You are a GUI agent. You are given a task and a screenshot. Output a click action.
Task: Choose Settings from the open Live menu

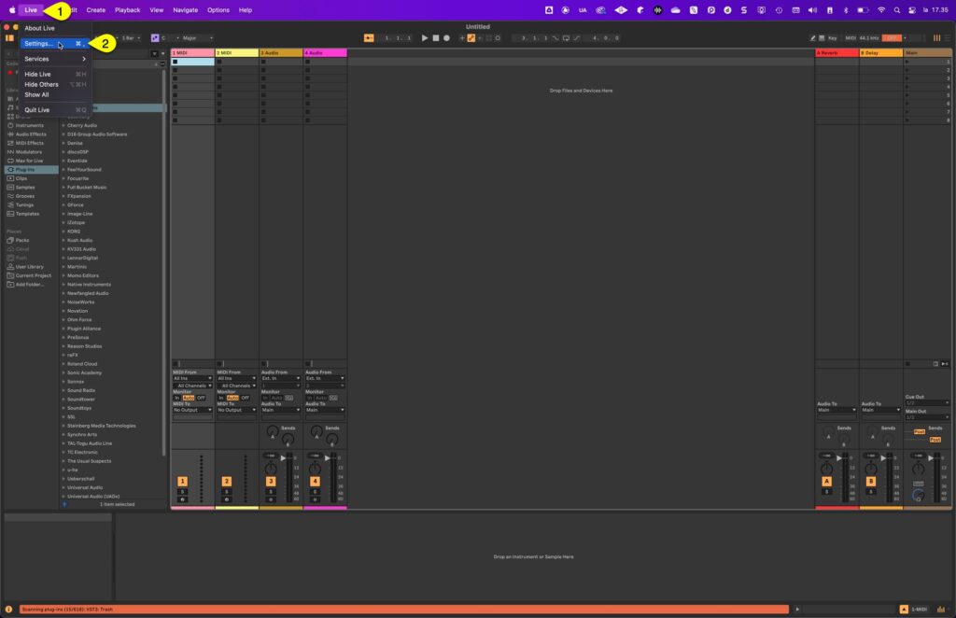tap(39, 42)
